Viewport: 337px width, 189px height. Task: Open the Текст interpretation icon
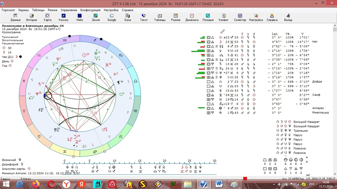point(144,17)
